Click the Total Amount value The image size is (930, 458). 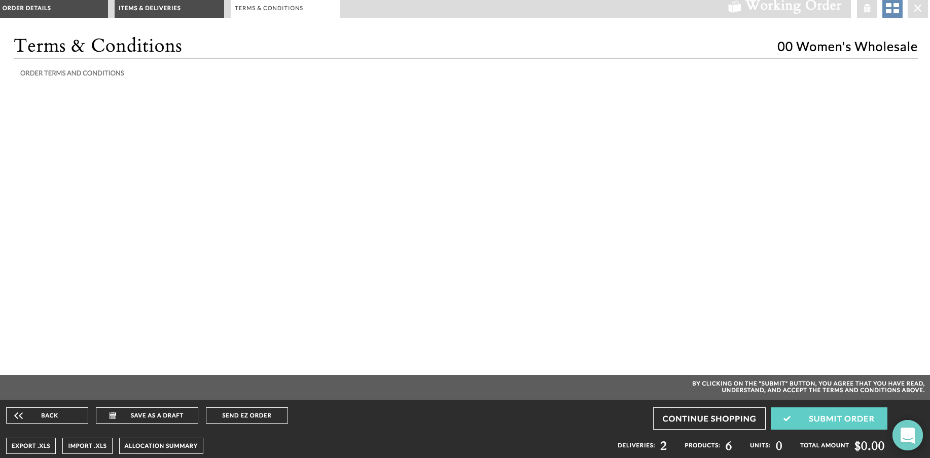click(x=869, y=446)
